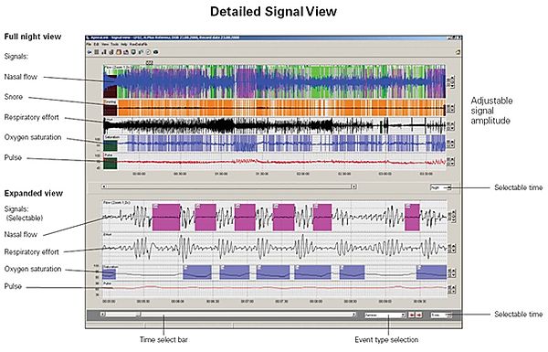548x352 pixels.
Task: Select fourth pink apnea event in expanded flow
Action: pos(283,218)
